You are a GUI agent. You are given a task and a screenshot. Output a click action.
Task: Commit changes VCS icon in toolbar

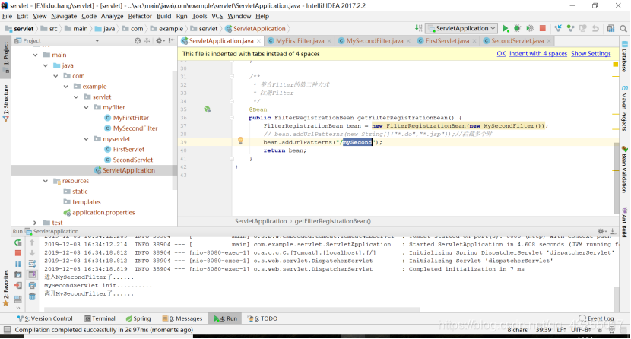[570, 29]
